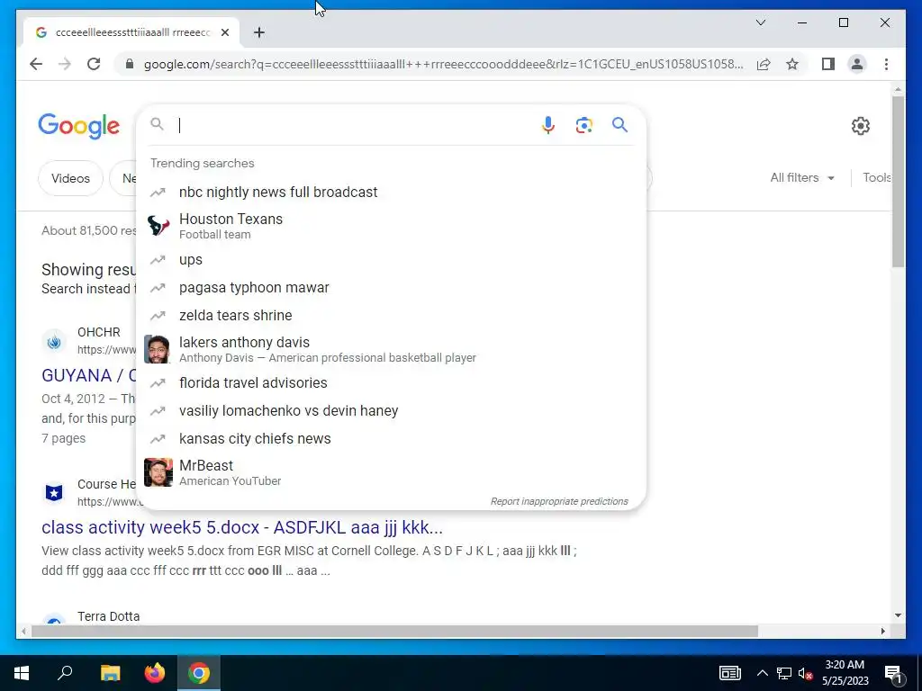Pick kansas city chiefs news suggestion

[x=391, y=439]
